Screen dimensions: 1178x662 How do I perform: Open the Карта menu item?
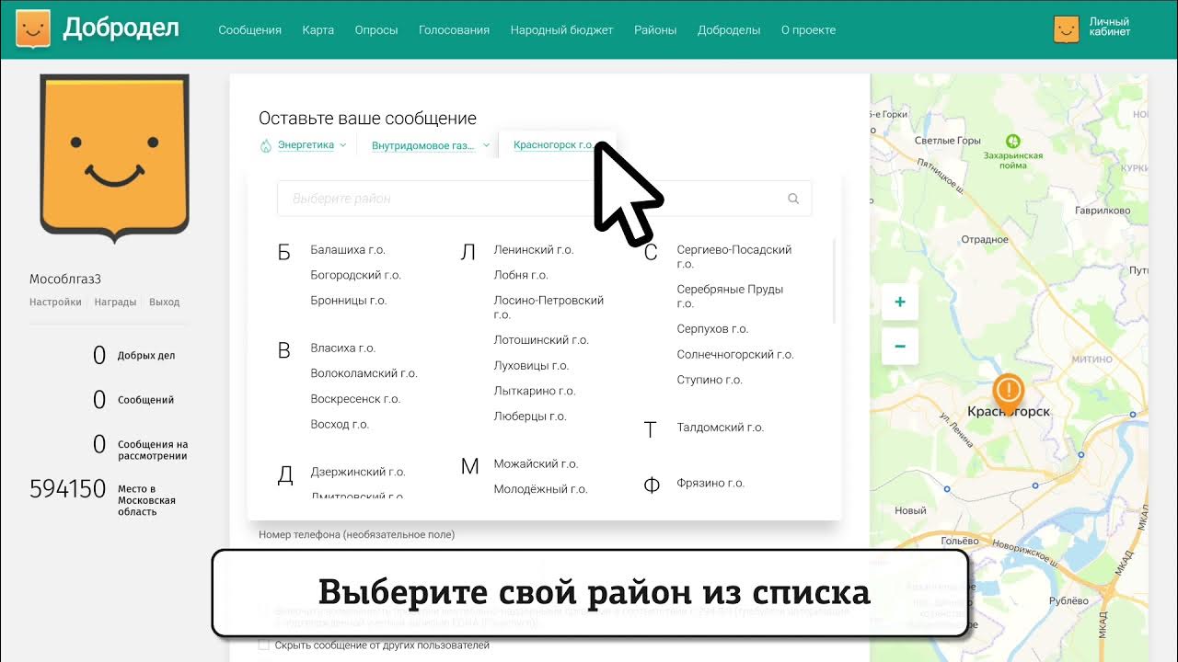(318, 29)
